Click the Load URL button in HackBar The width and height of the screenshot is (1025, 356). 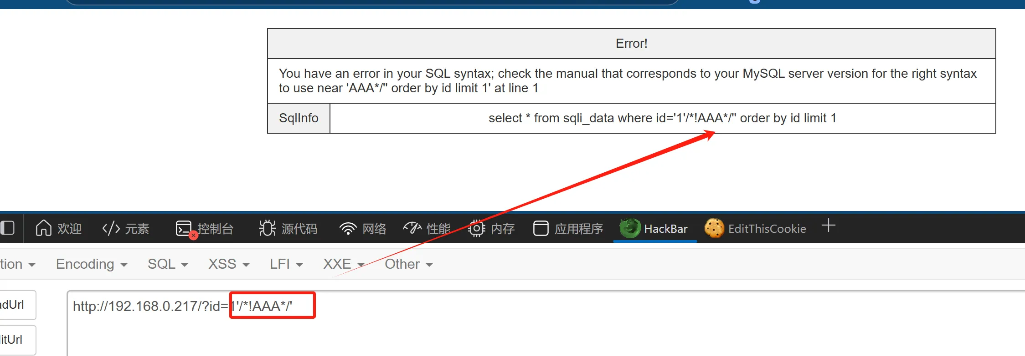[17, 305]
